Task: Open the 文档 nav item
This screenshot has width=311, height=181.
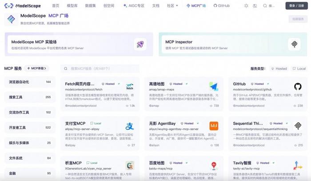Action: pyautogui.click(x=155, y=6)
